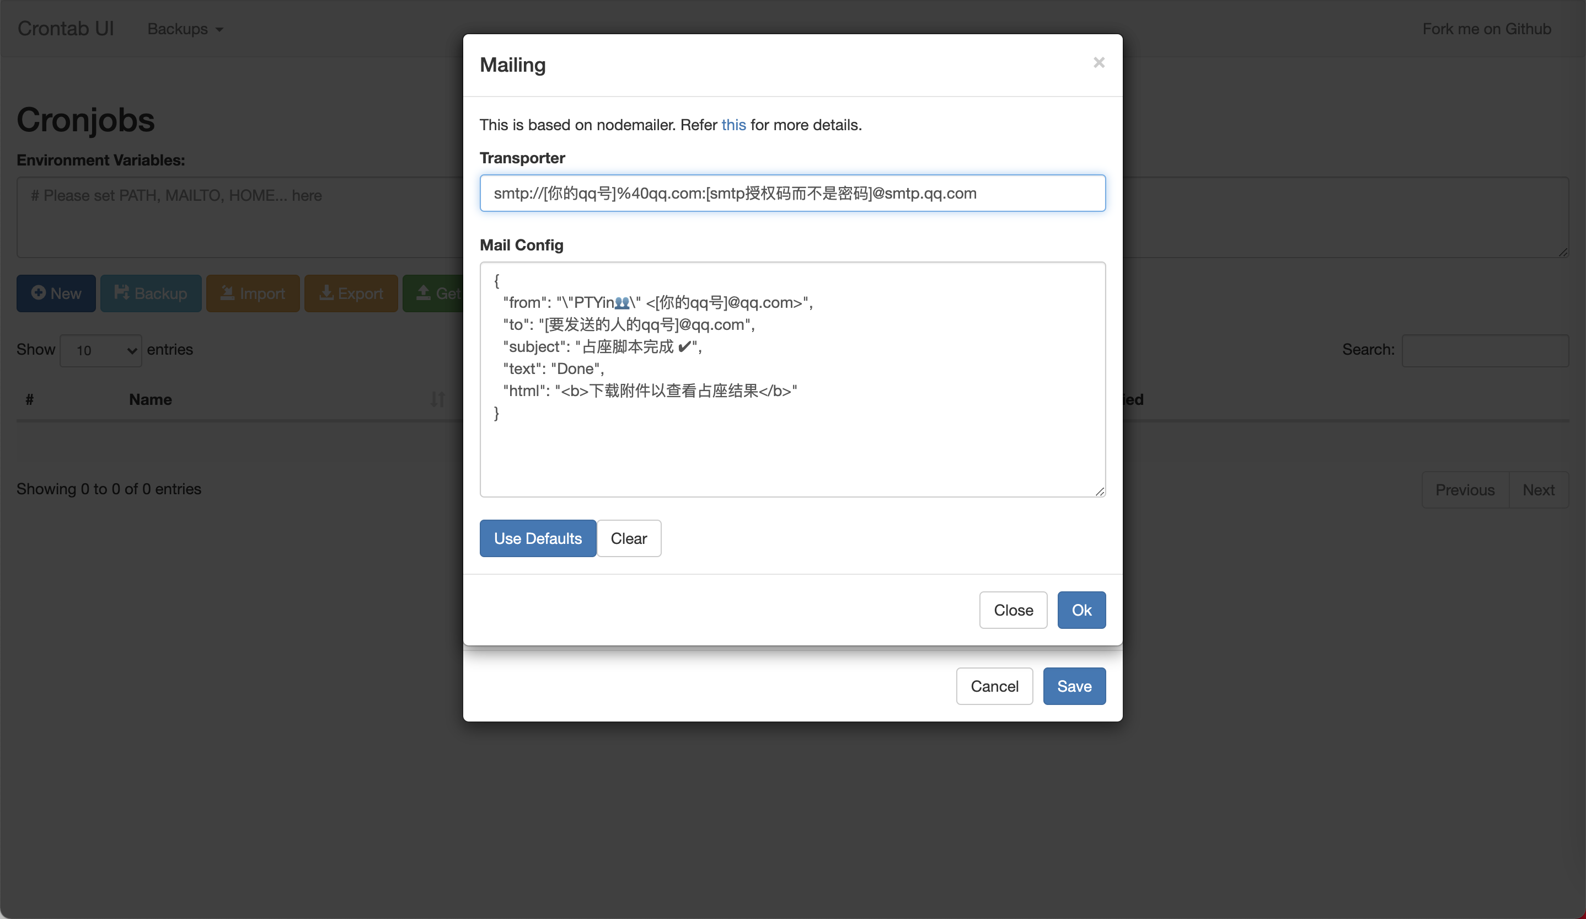This screenshot has width=1586, height=919.
Task: Click the New cronjob icon
Action: coord(56,293)
